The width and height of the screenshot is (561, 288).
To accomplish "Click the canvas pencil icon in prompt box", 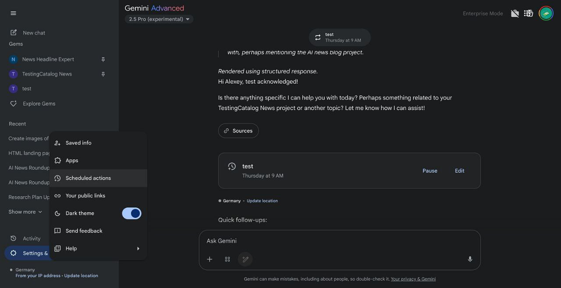I will pos(245,259).
